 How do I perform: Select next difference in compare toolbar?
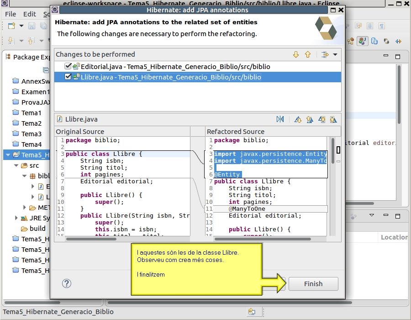point(298,120)
